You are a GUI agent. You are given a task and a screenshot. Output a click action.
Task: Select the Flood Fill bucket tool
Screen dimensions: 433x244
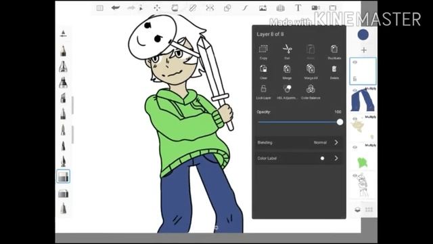(175, 7)
